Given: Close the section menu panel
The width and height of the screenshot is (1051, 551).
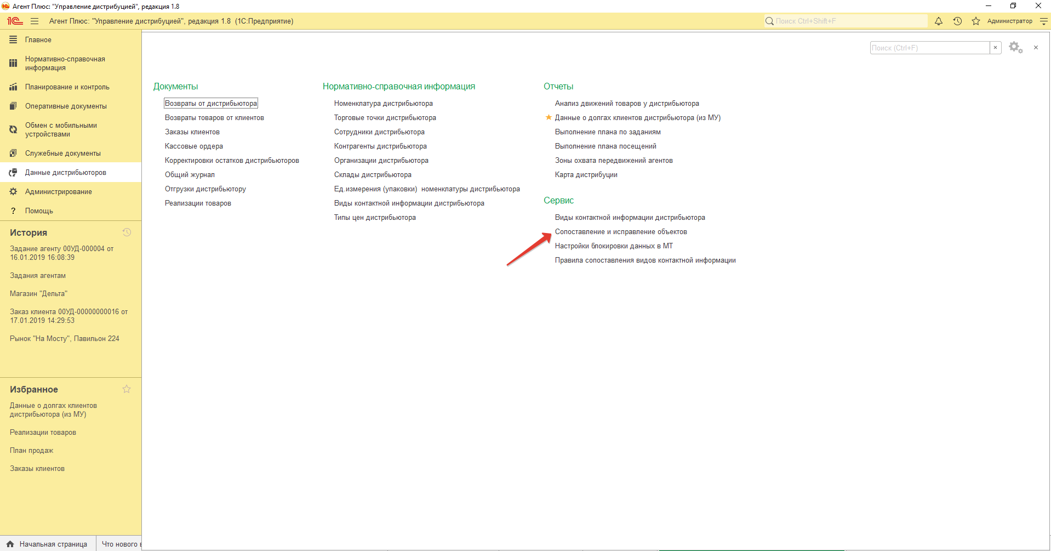Looking at the screenshot, I should (1036, 48).
